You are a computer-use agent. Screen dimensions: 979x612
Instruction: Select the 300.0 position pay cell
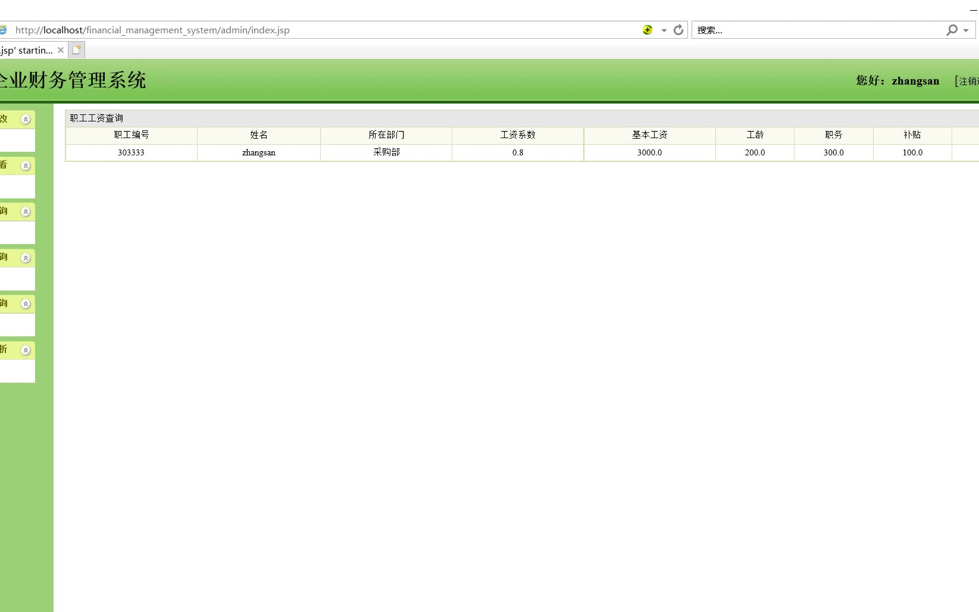tap(834, 152)
